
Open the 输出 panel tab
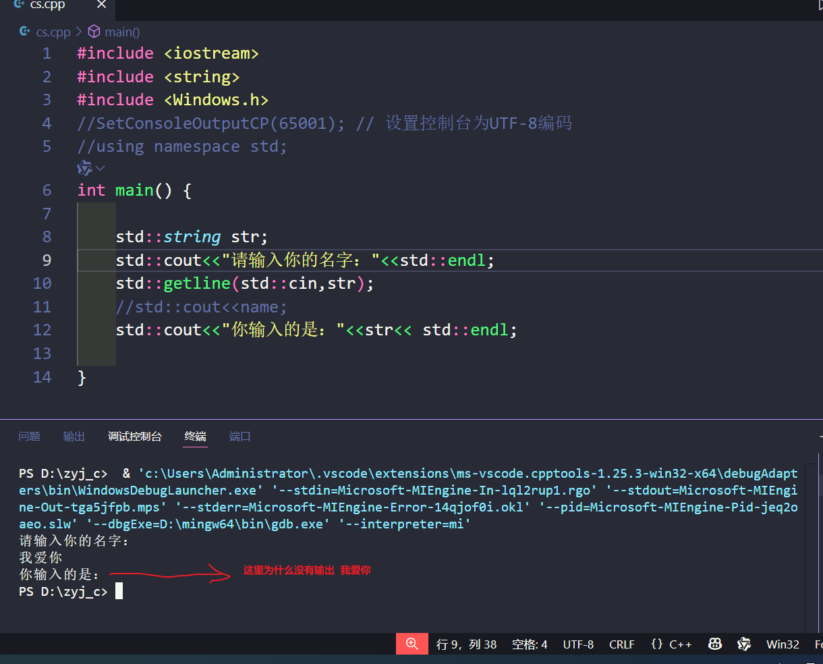pyautogui.click(x=74, y=437)
